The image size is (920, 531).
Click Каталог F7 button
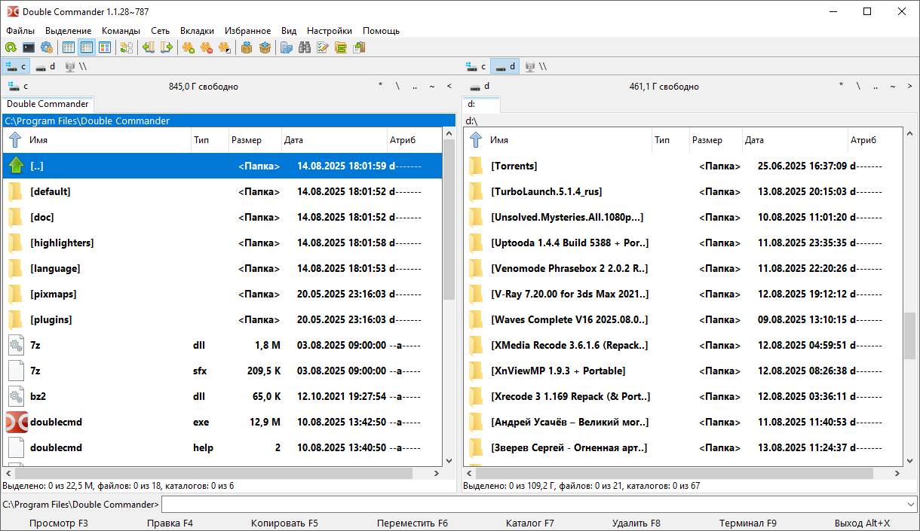coord(530,523)
